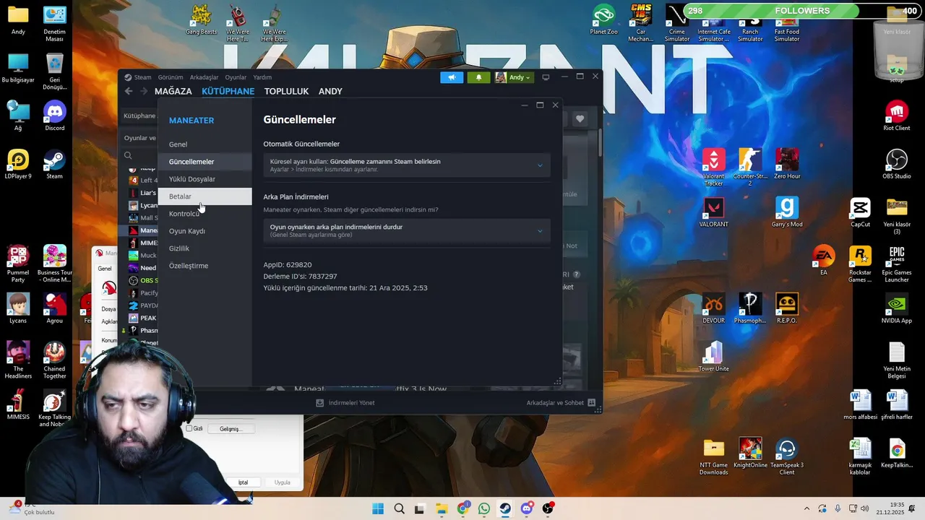Open Garry's Mod desktop icon

pyautogui.click(x=787, y=212)
